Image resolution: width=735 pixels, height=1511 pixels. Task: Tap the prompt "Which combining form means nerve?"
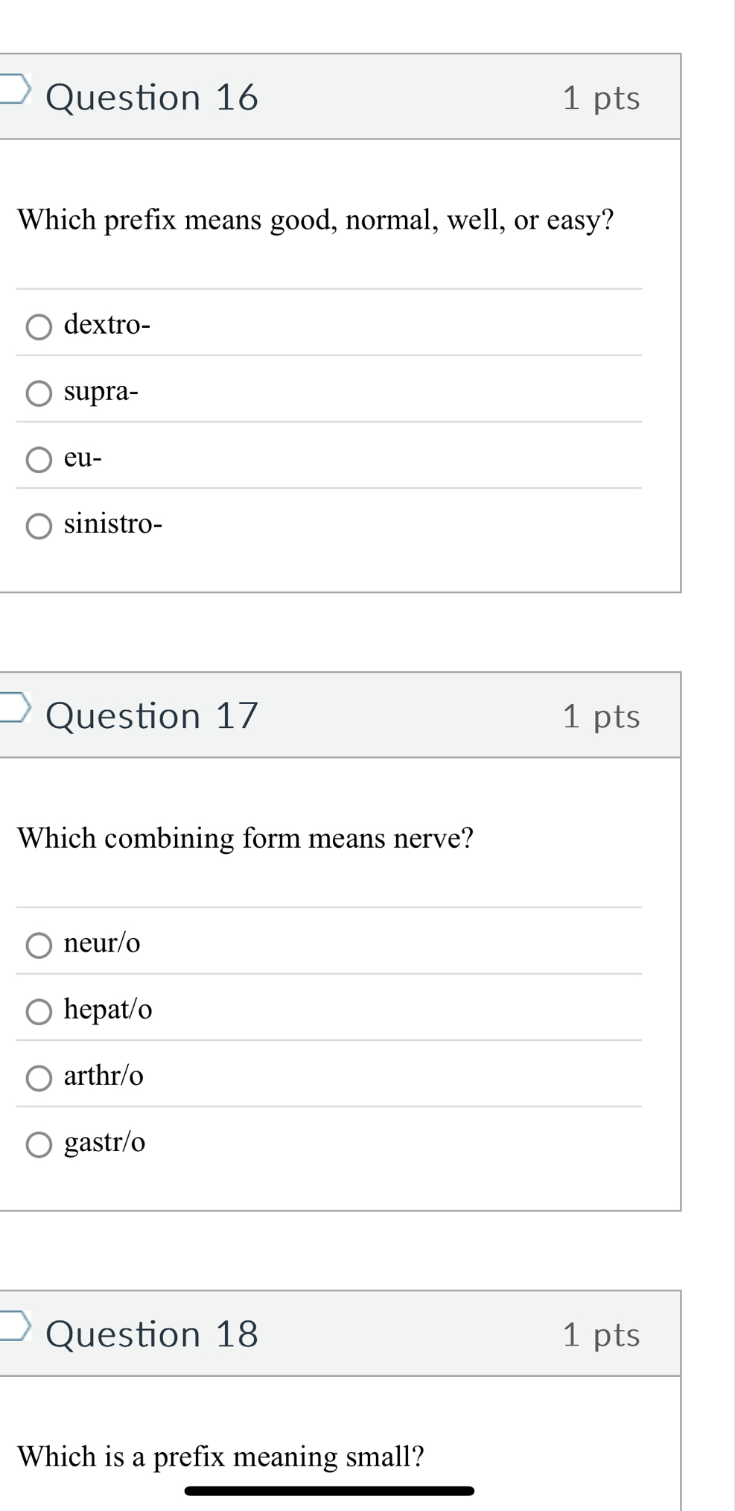click(x=246, y=838)
